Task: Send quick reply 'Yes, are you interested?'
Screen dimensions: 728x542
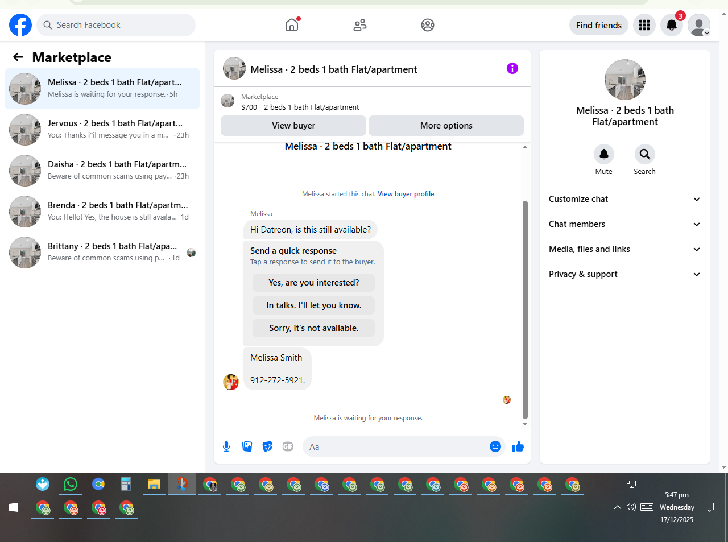Action: click(x=314, y=283)
